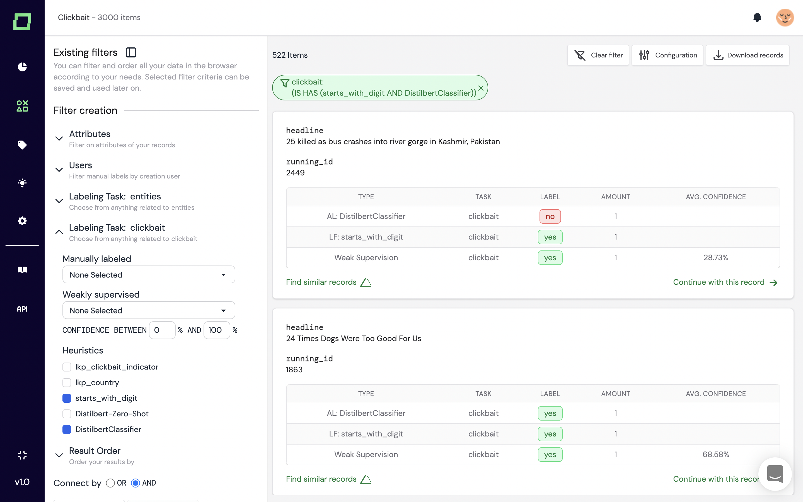Collapse the Labeling Task clickbait section
This screenshot has height=502, width=803.
coord(59,232)
